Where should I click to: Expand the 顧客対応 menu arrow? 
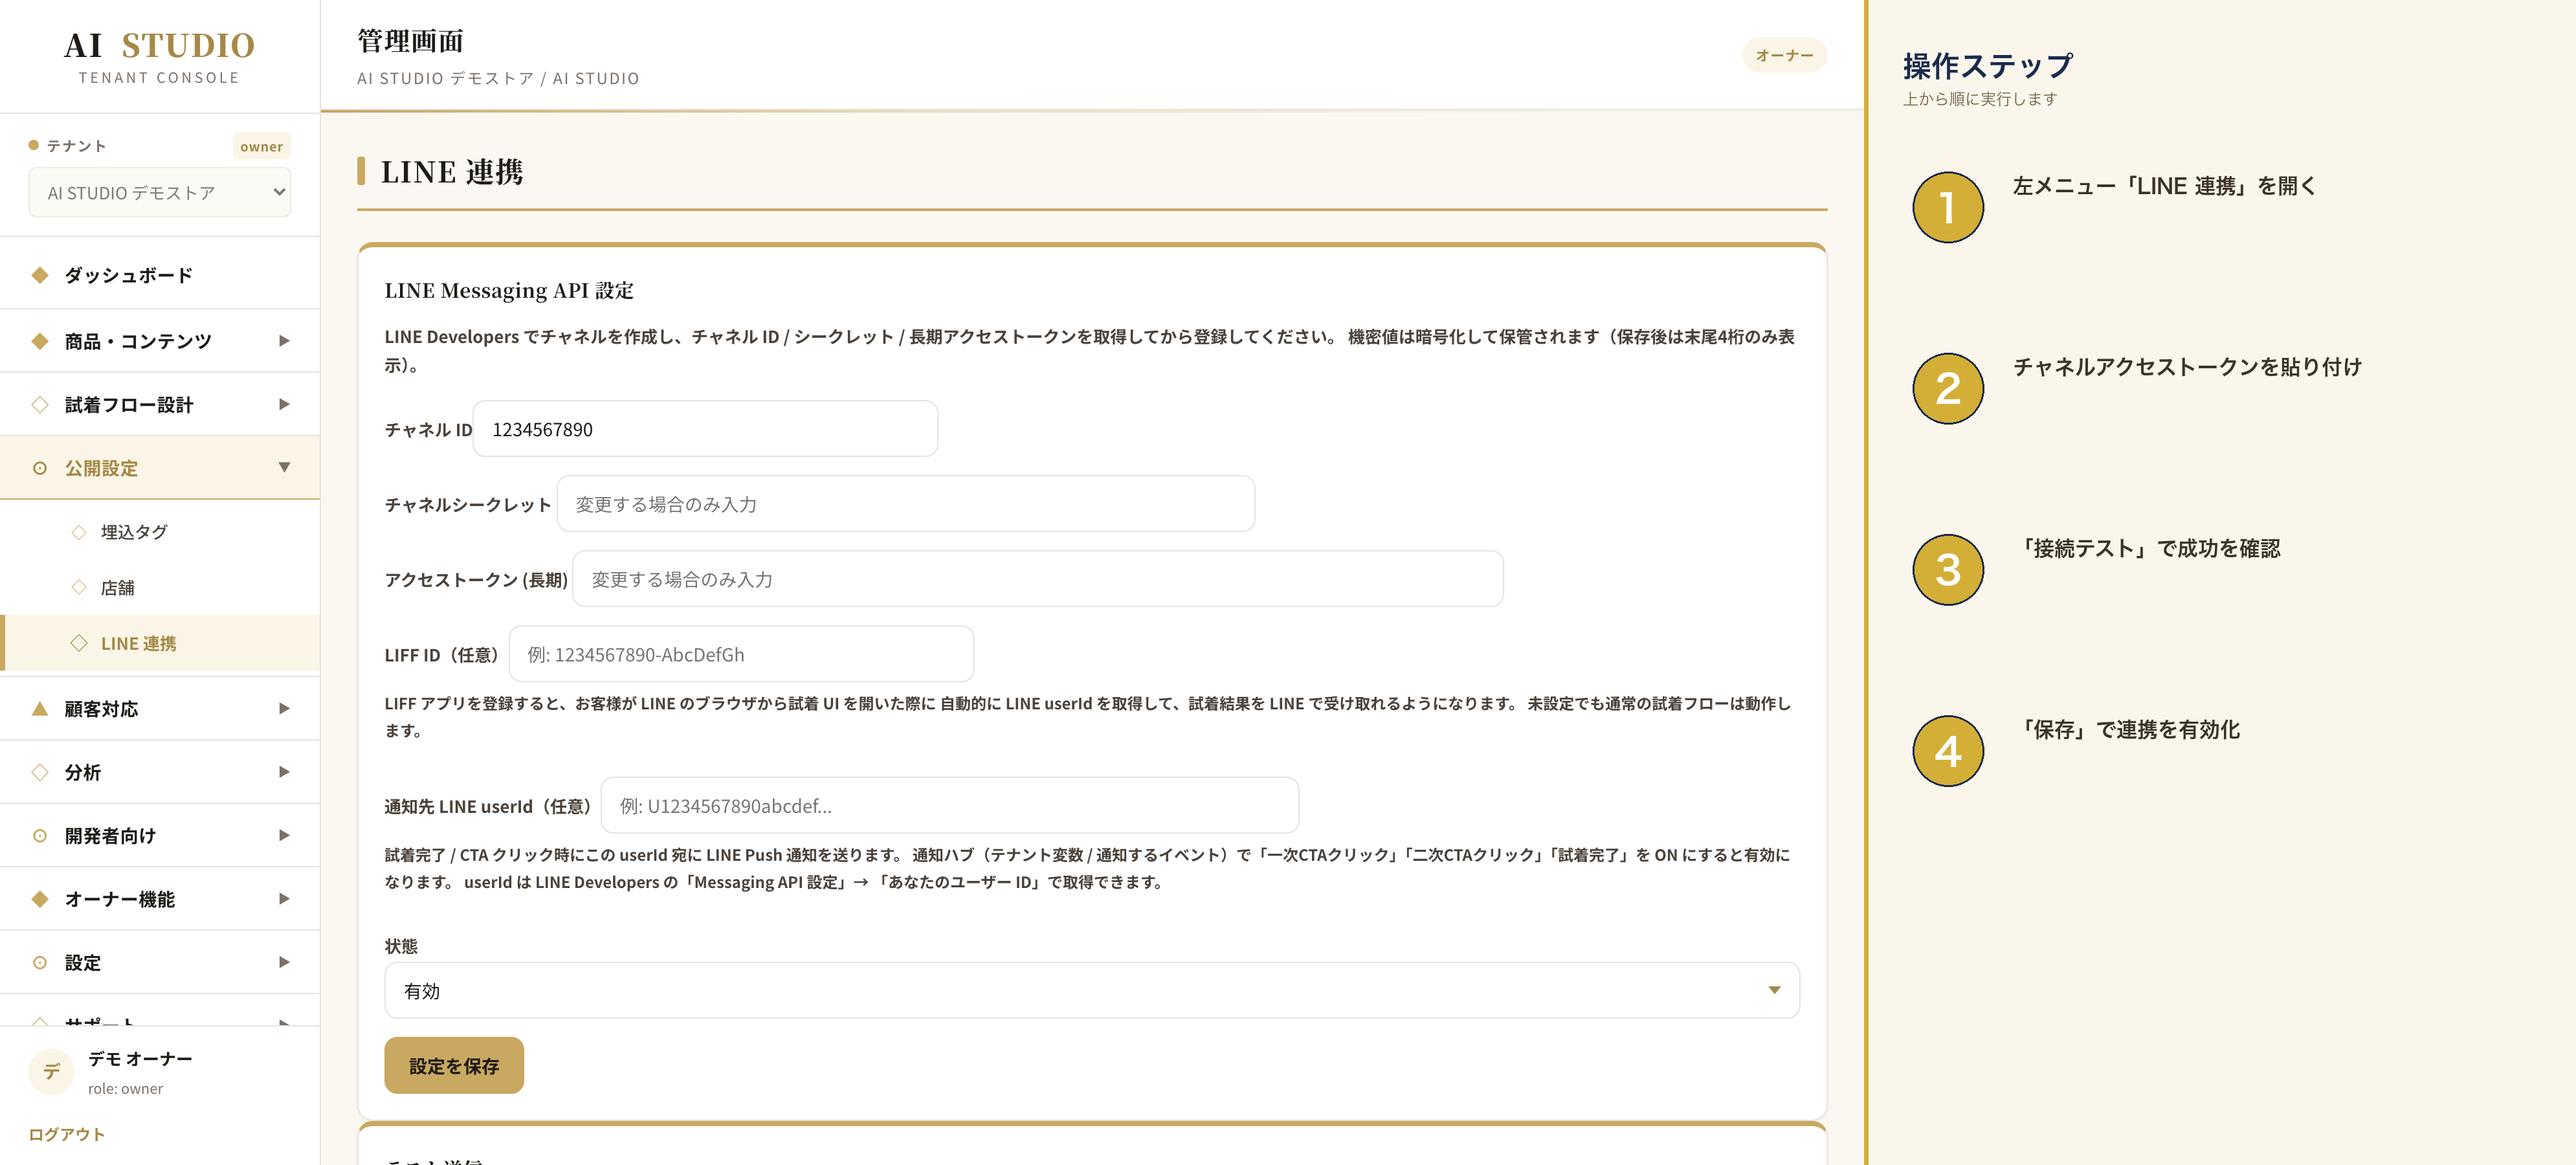coord(284,708)
